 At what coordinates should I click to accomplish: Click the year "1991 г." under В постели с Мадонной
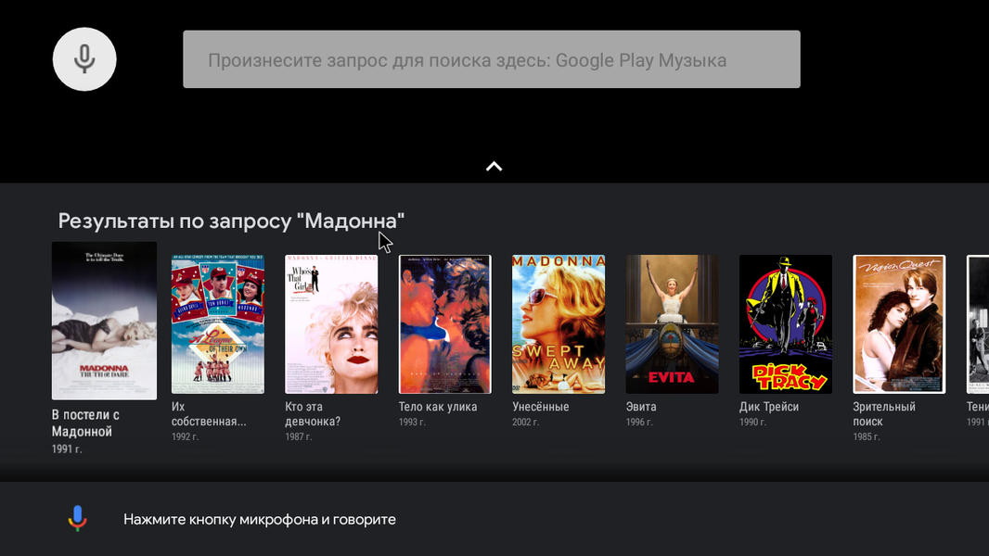coord(67,449)
